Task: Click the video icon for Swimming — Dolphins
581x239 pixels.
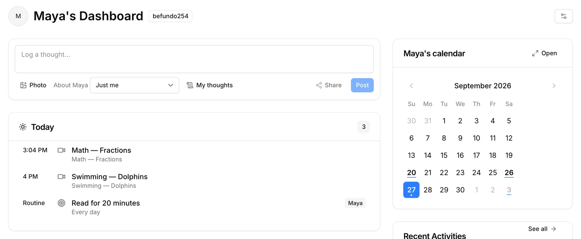Action: (x=61, y=177)
